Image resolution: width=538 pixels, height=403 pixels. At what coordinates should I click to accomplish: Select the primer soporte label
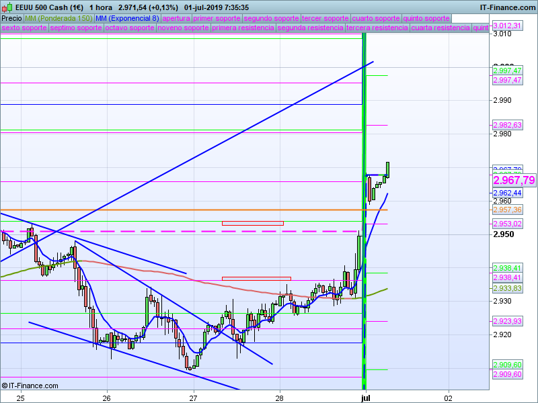217,18
